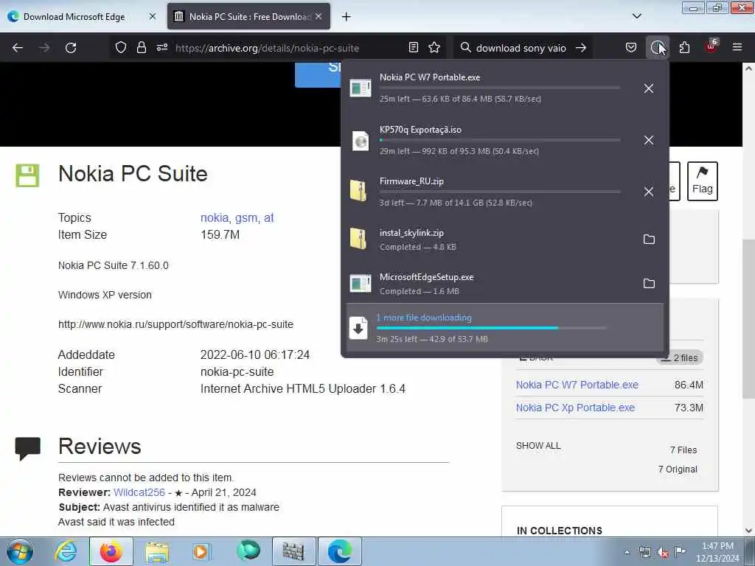The height and width of the screenshot is (566, 755).
Task: Click the Reviews speech bubble icon
Action: (x=27, y=449)
